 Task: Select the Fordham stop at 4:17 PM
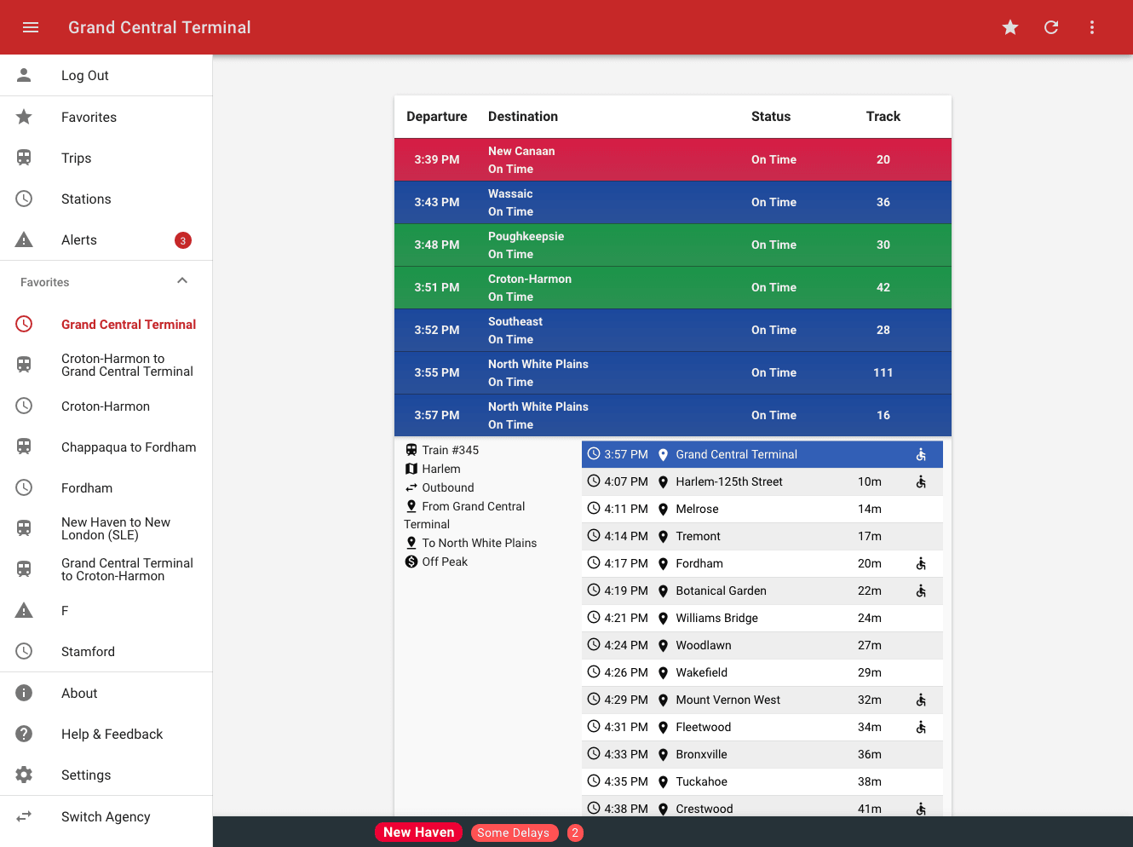coord(699,563)
